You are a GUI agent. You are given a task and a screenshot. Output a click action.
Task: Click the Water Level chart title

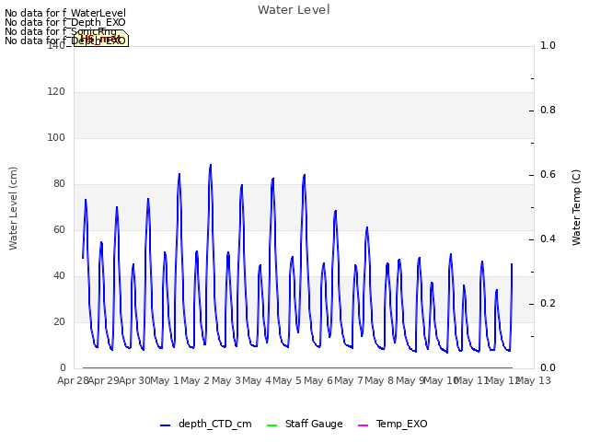294,9
